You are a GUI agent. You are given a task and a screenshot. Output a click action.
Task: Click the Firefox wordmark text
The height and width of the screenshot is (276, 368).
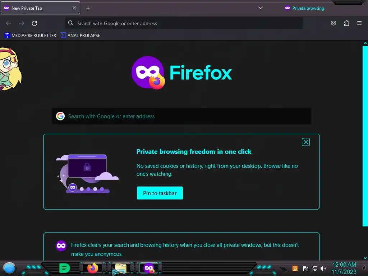pyautogui.click(x=201, y=73)
